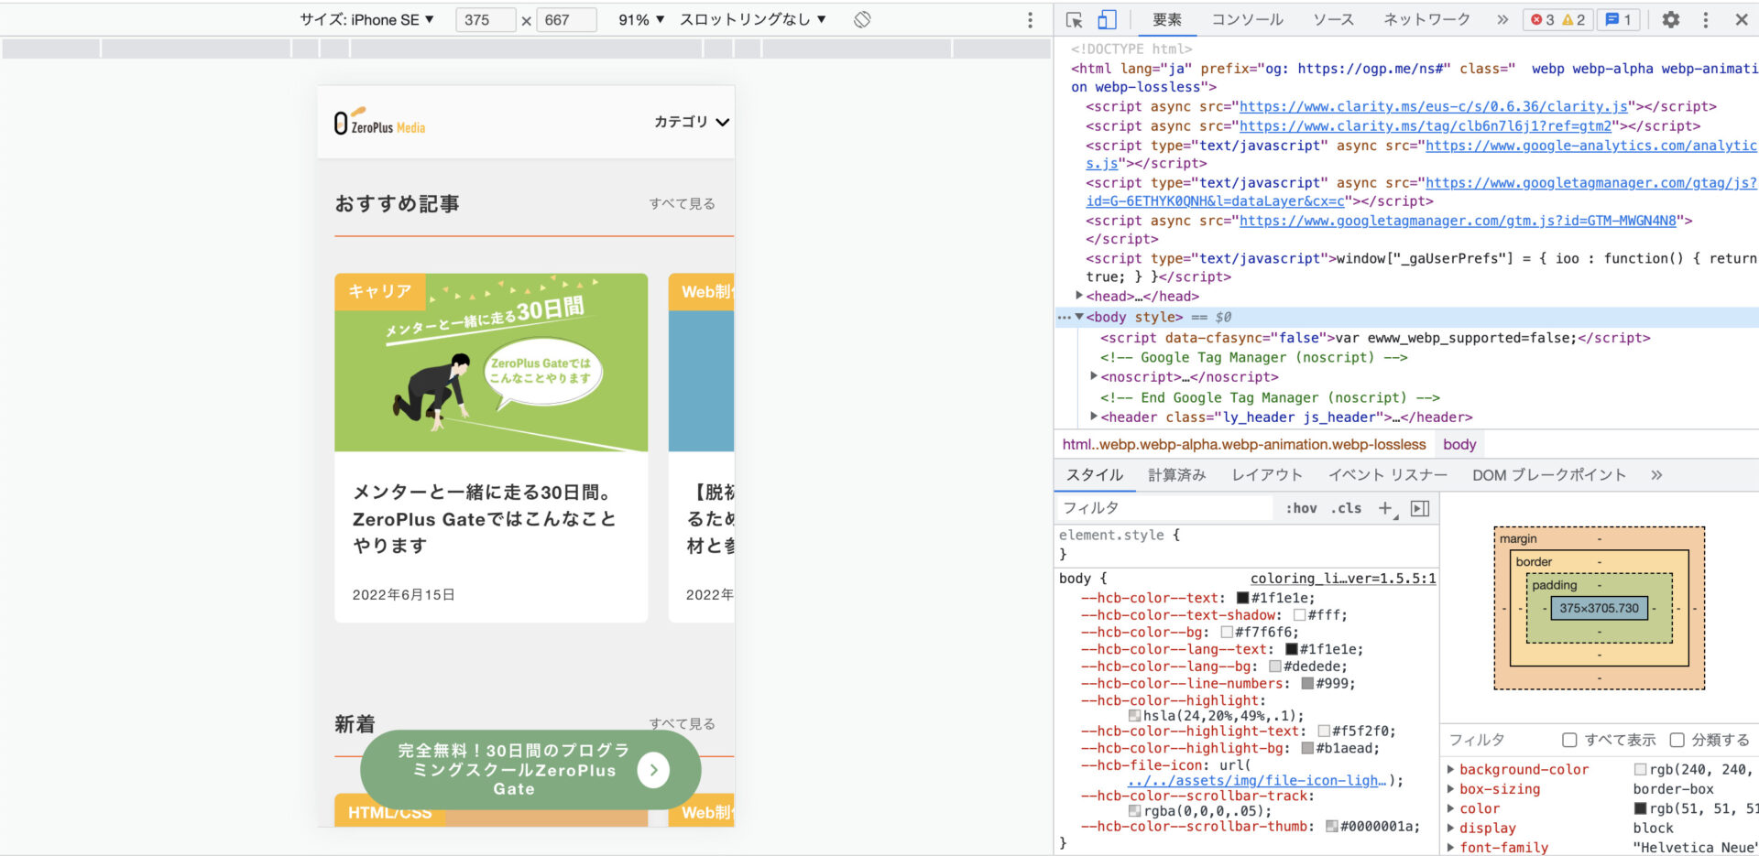Screen dimensions: 1759x856
Task: Click the yellow warning count badge
Action: click(x=1574, y=19)
